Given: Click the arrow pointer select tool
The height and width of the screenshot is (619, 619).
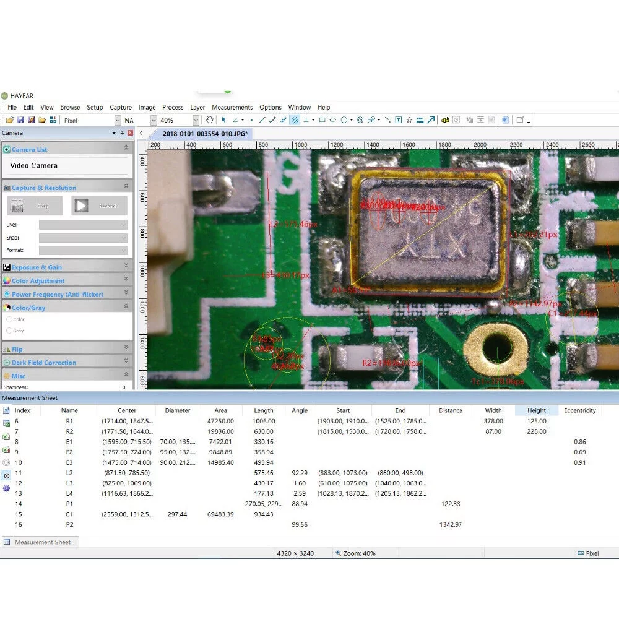Looking at the screenshot, I should (223, 120).
